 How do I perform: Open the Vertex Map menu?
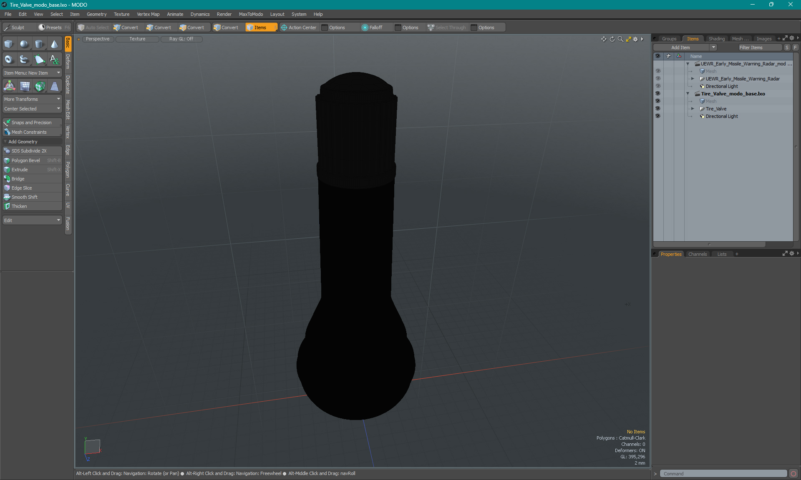[x=148, y=14]
